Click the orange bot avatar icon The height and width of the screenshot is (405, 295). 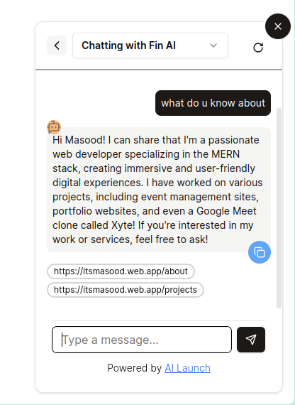54,127
